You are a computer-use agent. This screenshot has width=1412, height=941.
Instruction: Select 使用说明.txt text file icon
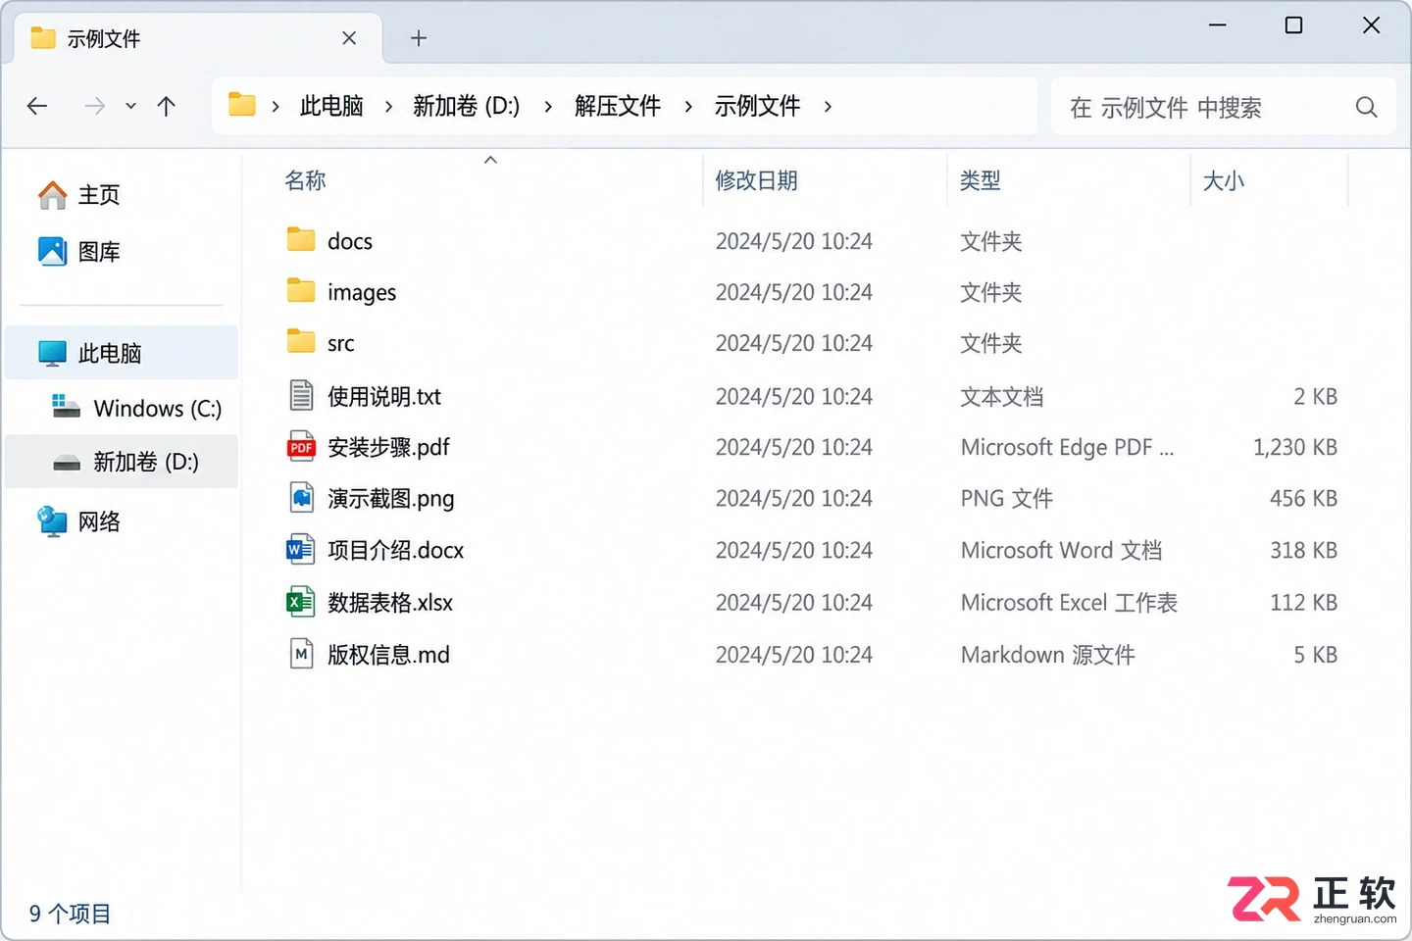[301, 395]
